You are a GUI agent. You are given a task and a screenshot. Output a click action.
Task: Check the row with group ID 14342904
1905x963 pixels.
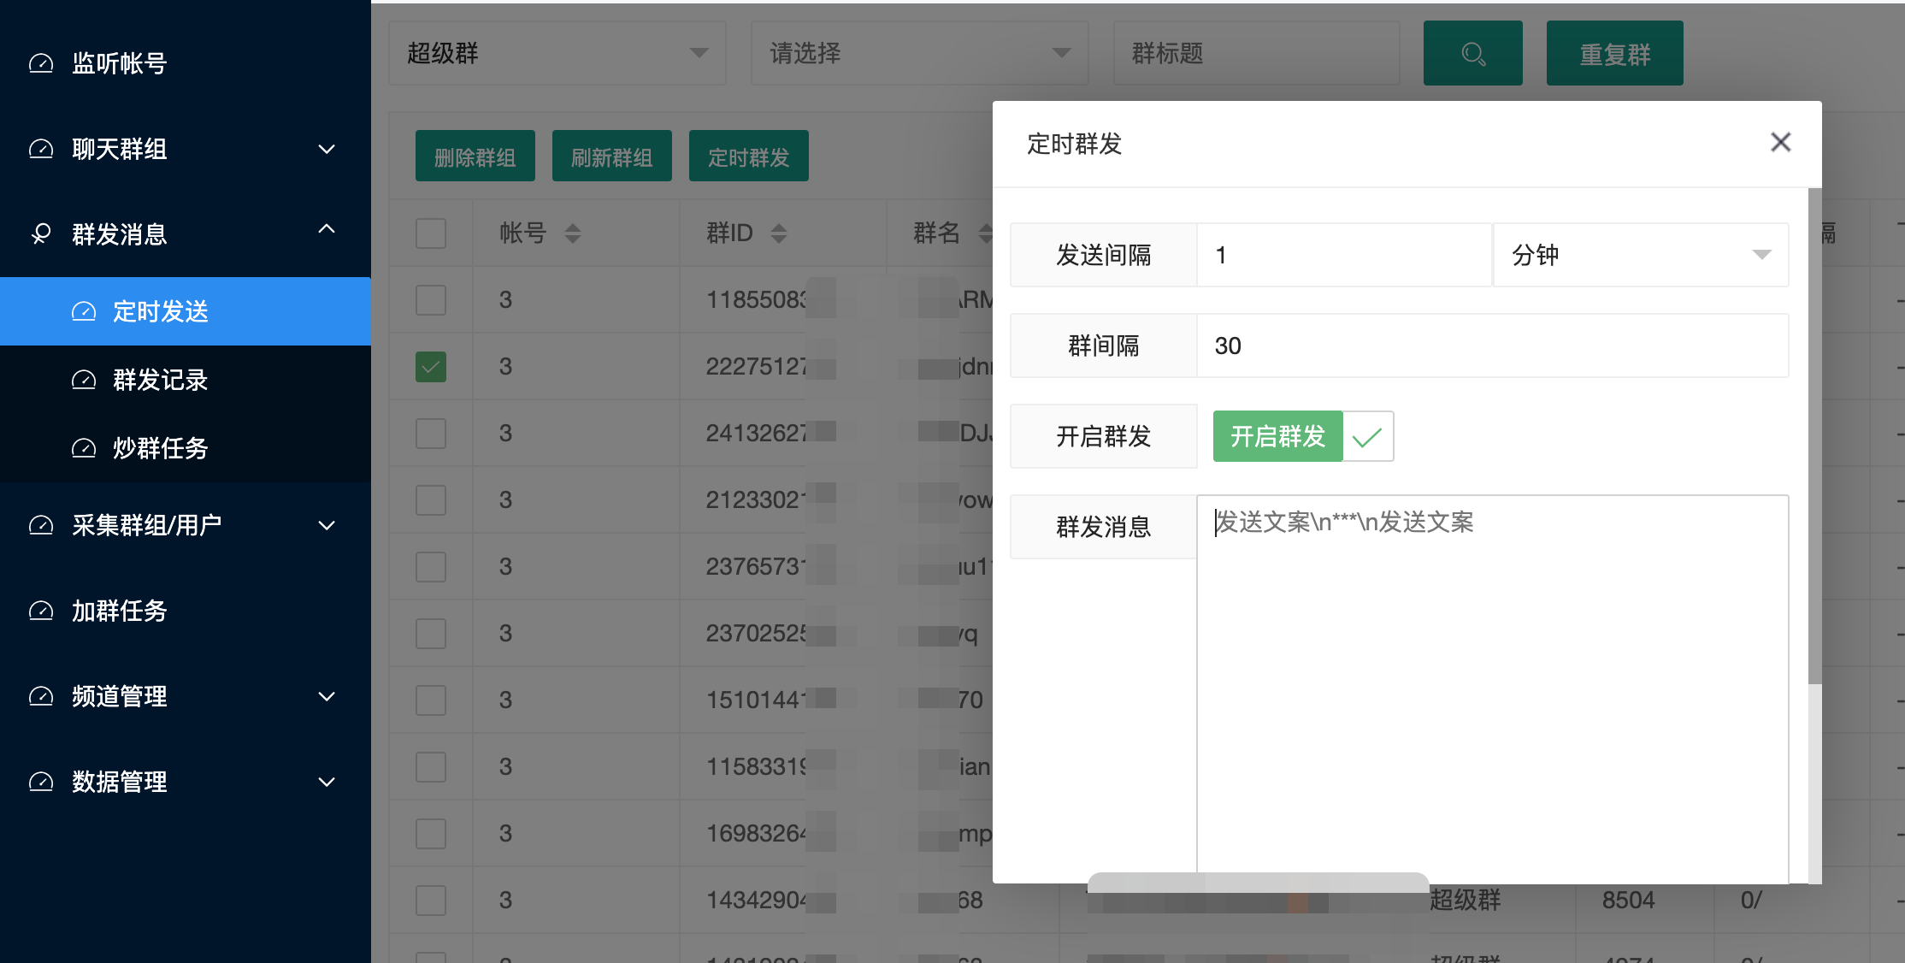431,900
